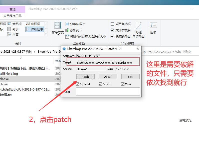199x168 pixels.
Task: Open the 管理 ribbon tab
Action: tap(13, 9)
